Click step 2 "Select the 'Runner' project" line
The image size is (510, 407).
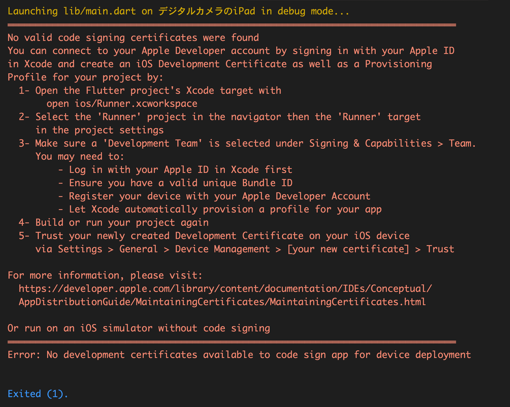pyautogui.click(x=219, y=117)
